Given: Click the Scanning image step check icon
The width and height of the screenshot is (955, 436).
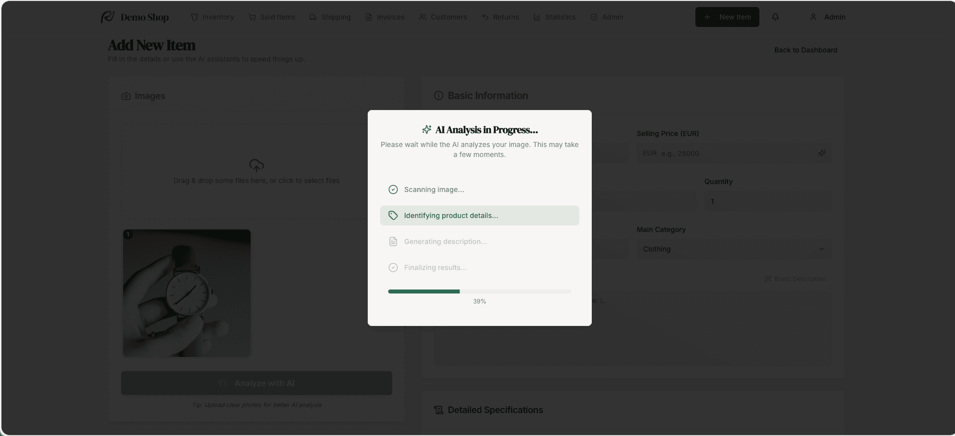Looking at the screenshot, I should pos(393,189).
